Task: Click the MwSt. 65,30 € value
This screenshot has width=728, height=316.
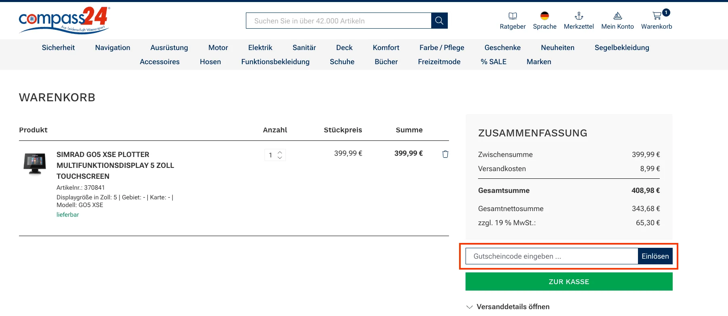Action: (648, 223)
